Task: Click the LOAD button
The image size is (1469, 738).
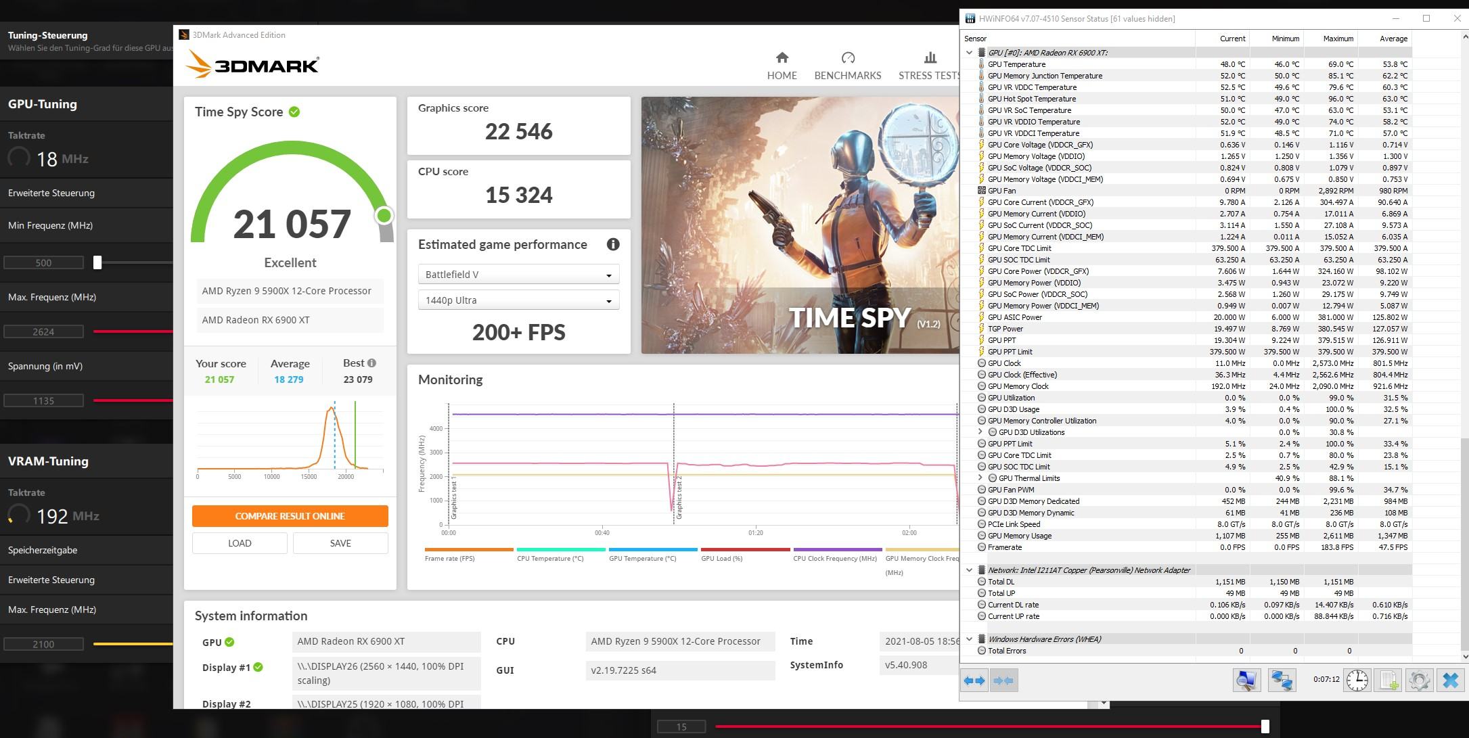Action: pyautogui.click(x=240, y=543)
